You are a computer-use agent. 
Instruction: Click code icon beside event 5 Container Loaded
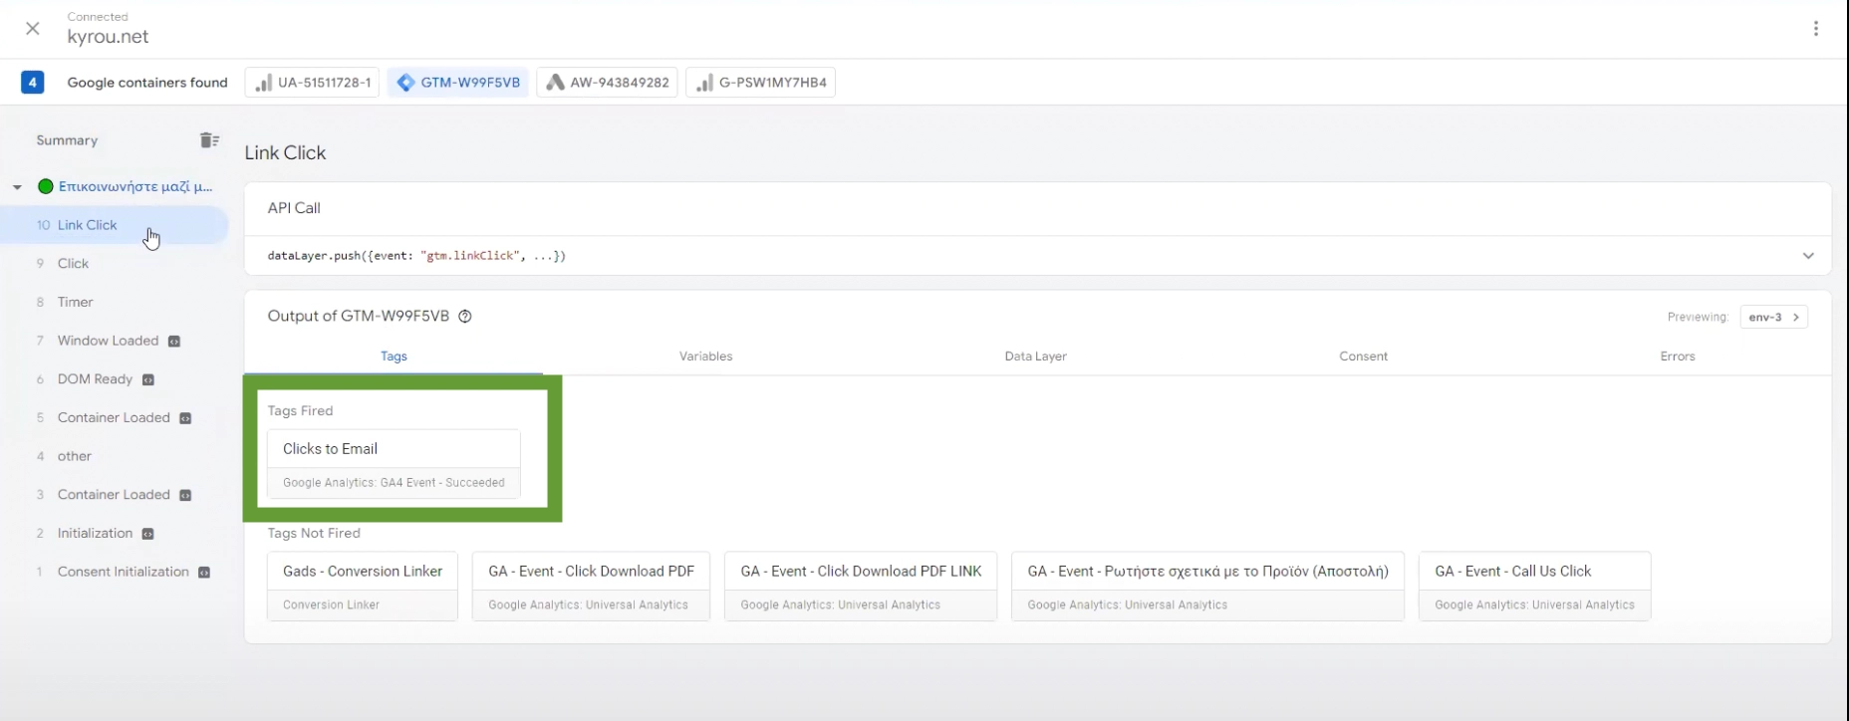(x=185, y=418)
